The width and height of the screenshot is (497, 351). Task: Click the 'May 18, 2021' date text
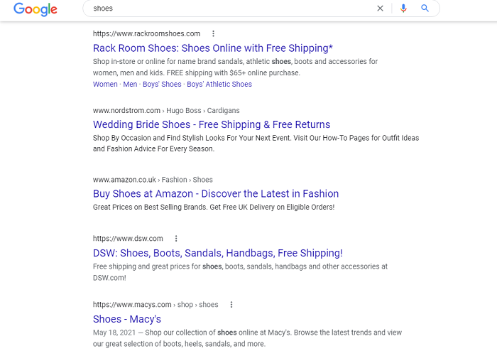coord(114,333)
